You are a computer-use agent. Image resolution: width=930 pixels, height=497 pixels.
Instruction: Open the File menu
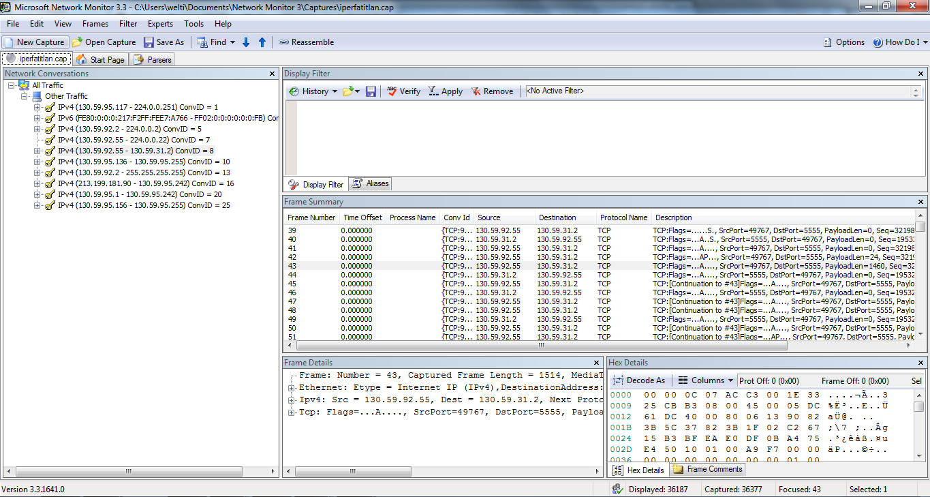coord(13,24)
